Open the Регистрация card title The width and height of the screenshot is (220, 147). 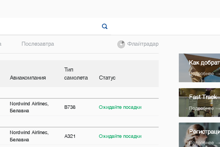pos(204,131)
